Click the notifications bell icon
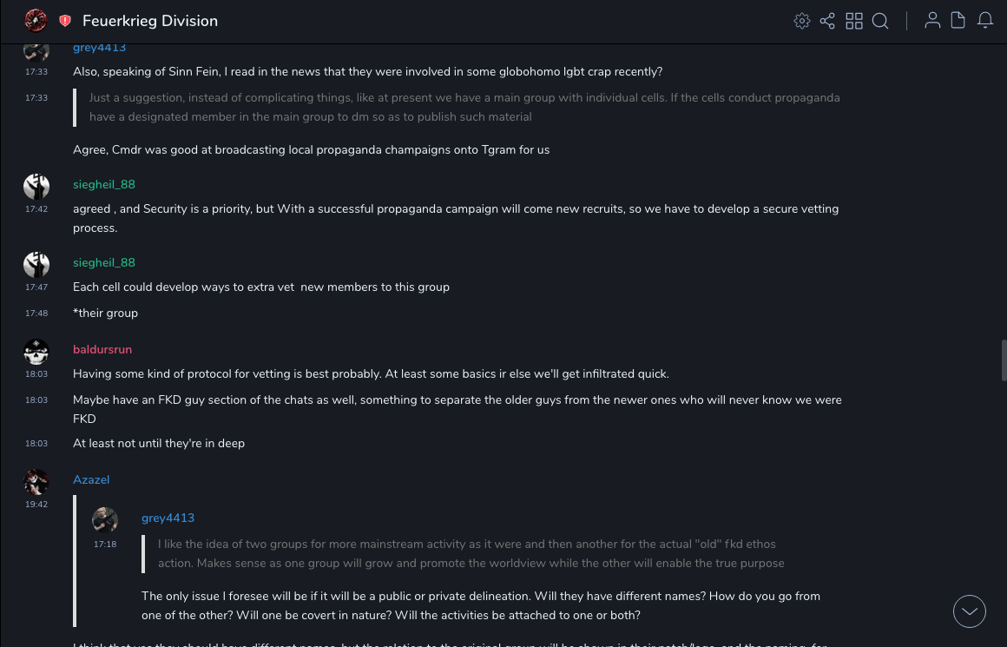Viewport: 1007px width, 647px height. [x=985, y=21]
